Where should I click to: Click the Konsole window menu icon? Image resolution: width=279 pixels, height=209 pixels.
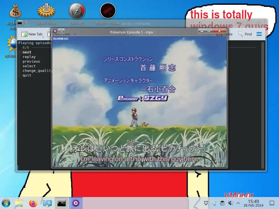pos(20,22)
